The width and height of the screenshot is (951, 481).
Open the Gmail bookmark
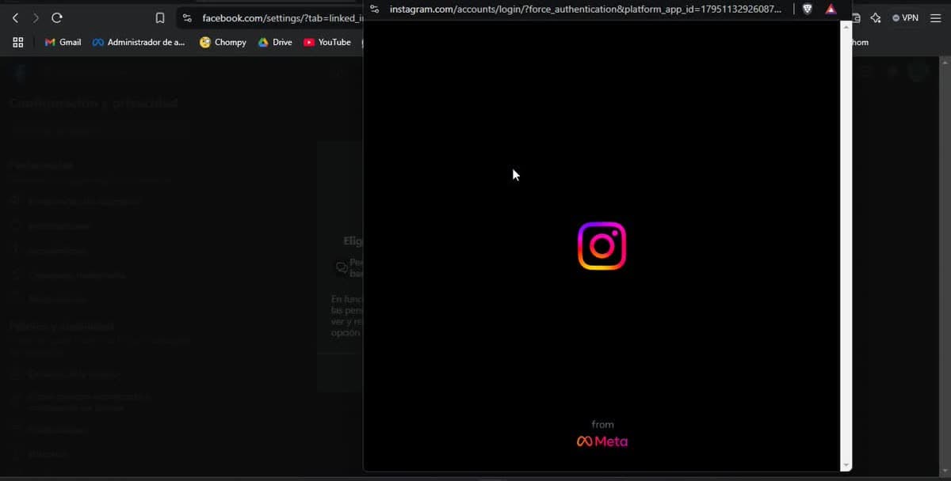coord(63,42)
